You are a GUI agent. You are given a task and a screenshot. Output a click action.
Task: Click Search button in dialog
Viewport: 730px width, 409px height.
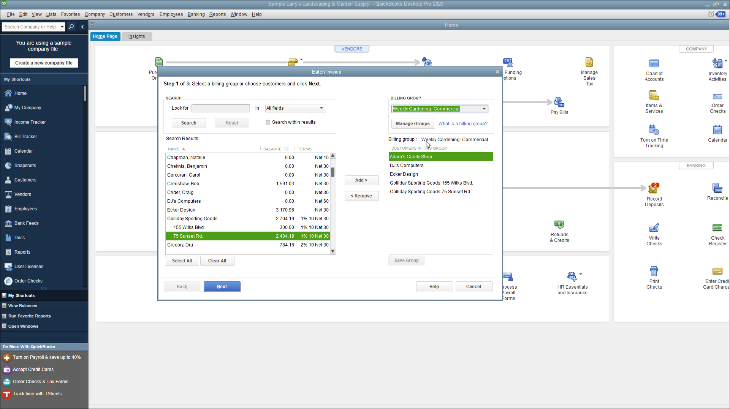[188, 123]
